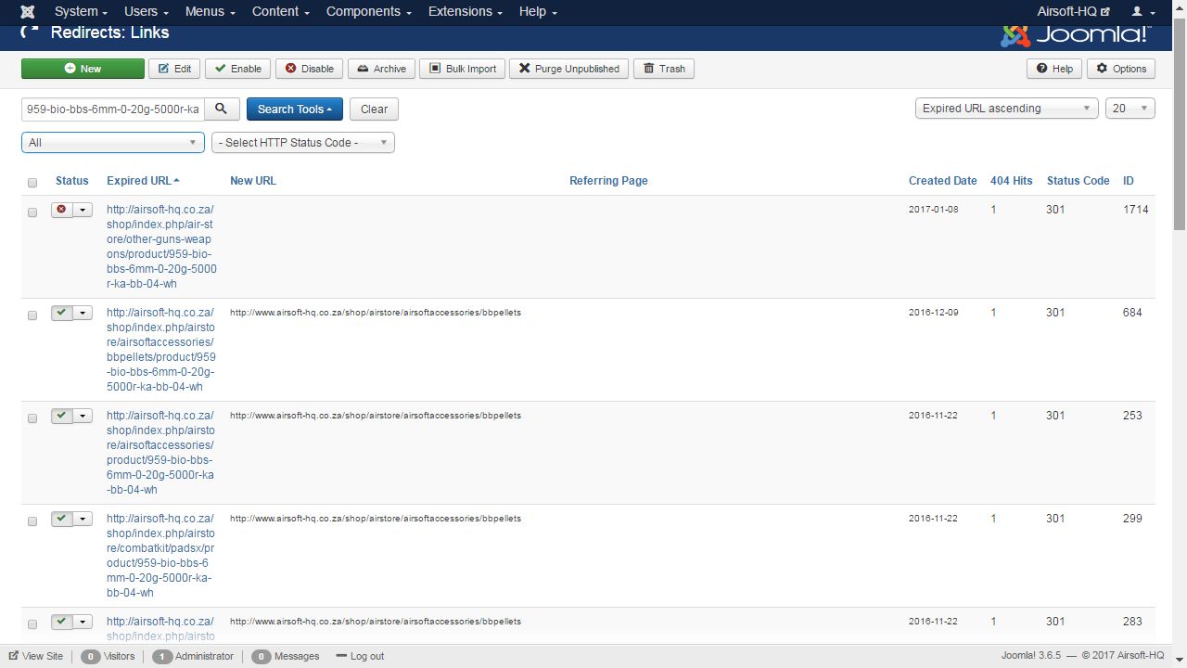Open the Content menu
Viewport: 1187px width, 668px height.
pyautogui.click(x=281, y=11)
